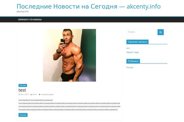Open test under Свежие записи
Screen dimensions: 184x122
point(128,48)
